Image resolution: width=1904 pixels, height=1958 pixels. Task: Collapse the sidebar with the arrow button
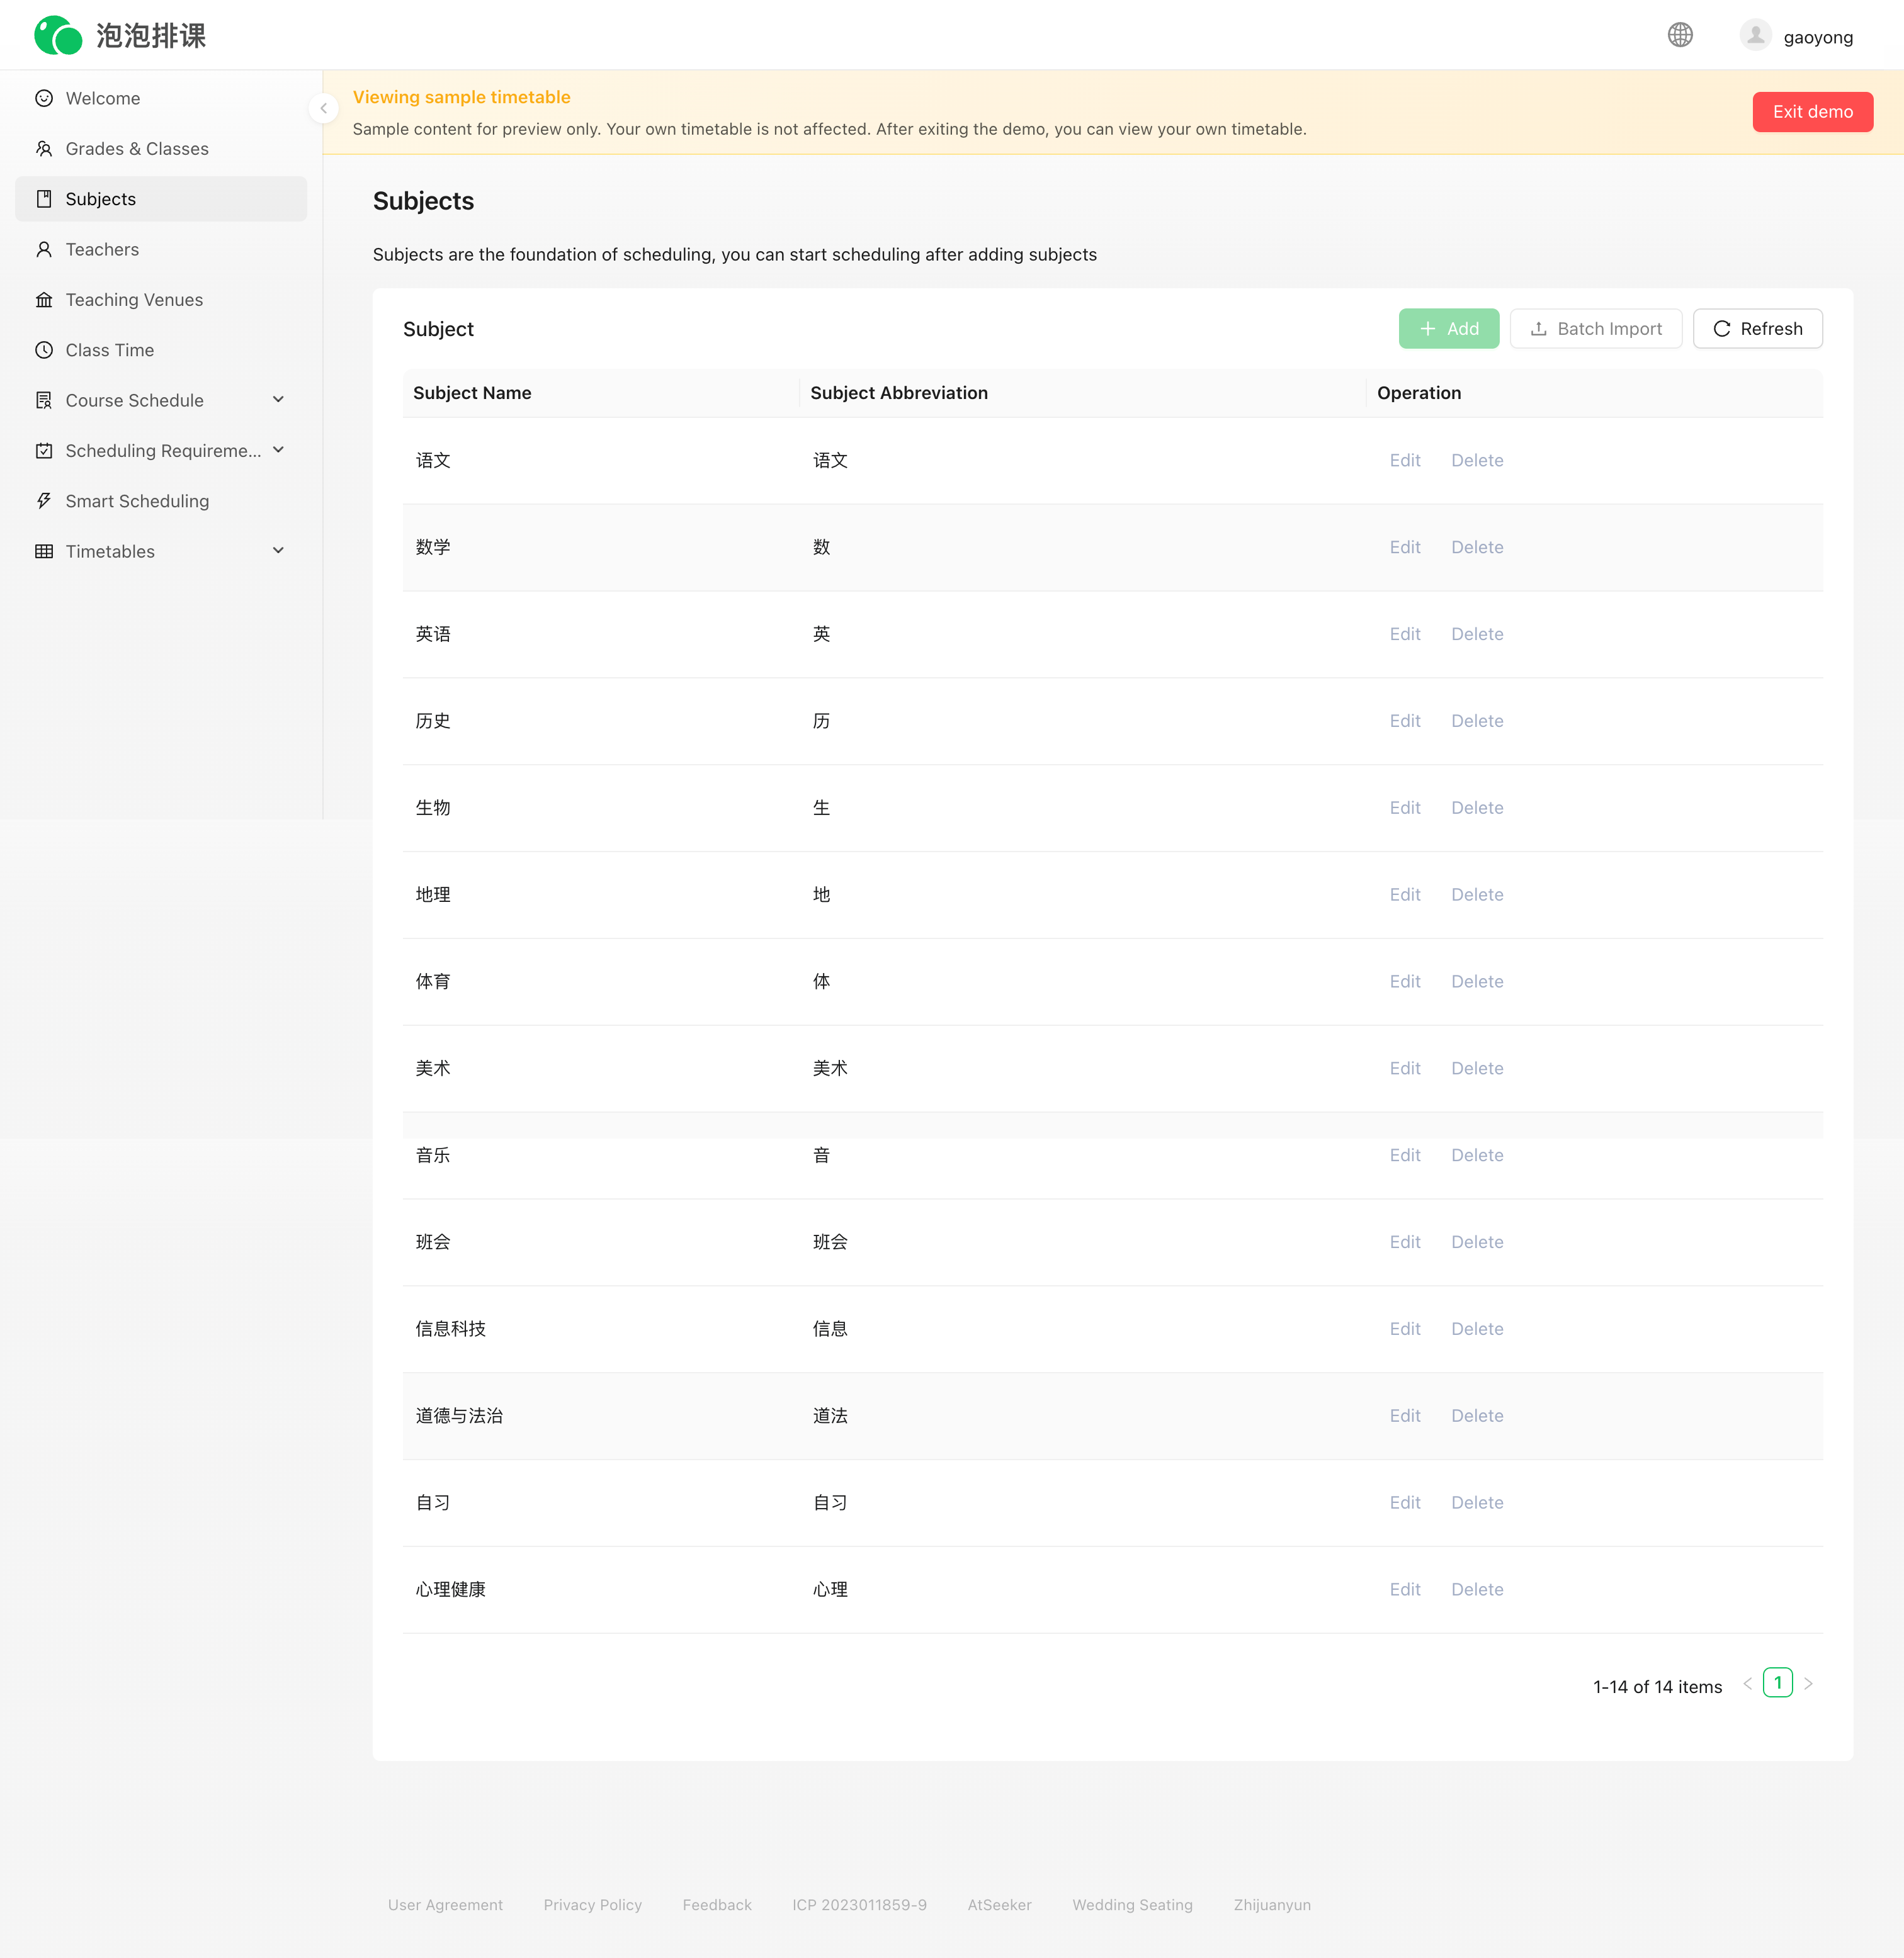click(x=323, y=108)
